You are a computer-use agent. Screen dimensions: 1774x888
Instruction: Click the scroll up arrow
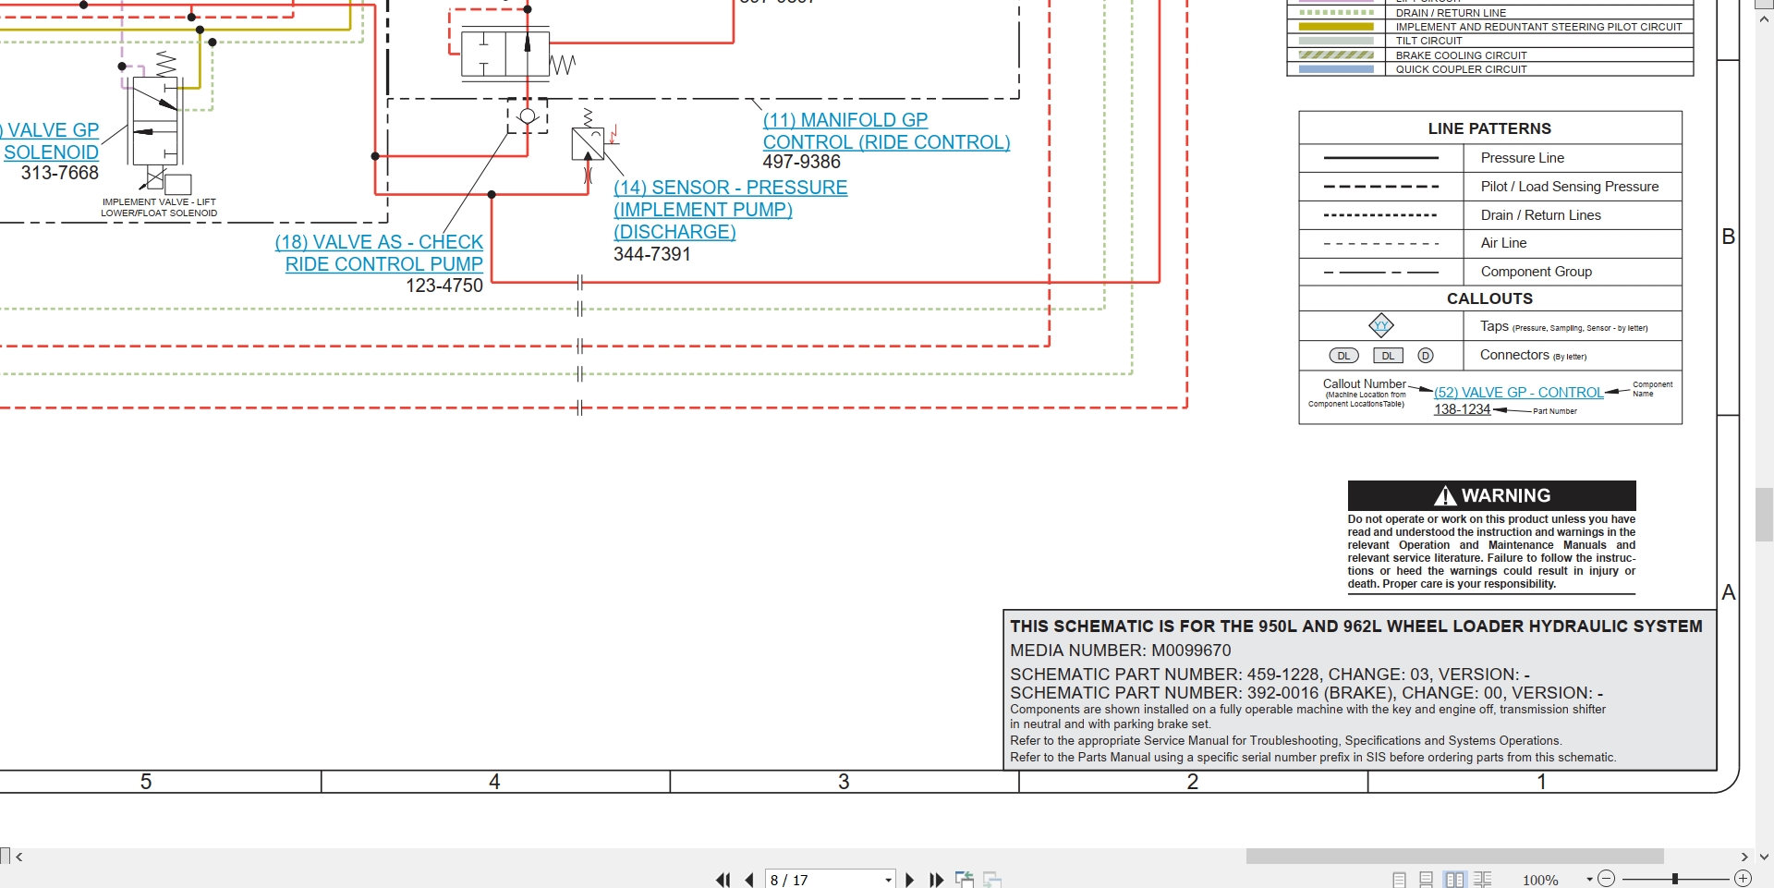pyautogui.click(x=1764, y=18)
